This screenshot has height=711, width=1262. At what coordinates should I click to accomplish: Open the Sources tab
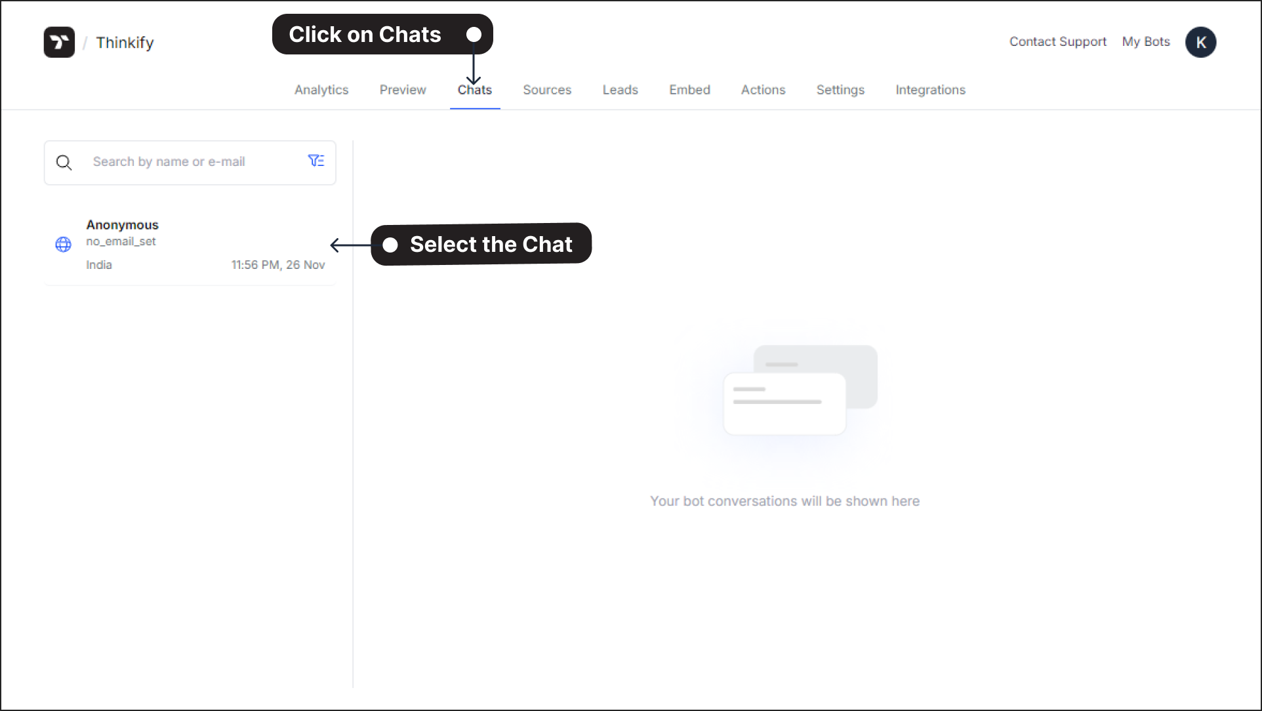547,89
